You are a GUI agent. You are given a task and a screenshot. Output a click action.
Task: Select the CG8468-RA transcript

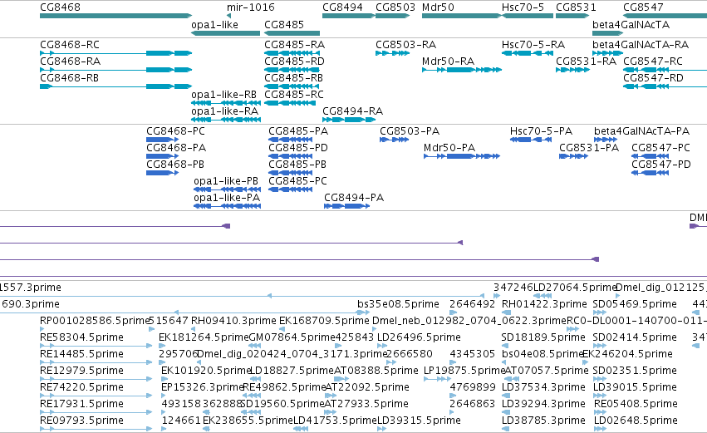pos(115,70)
